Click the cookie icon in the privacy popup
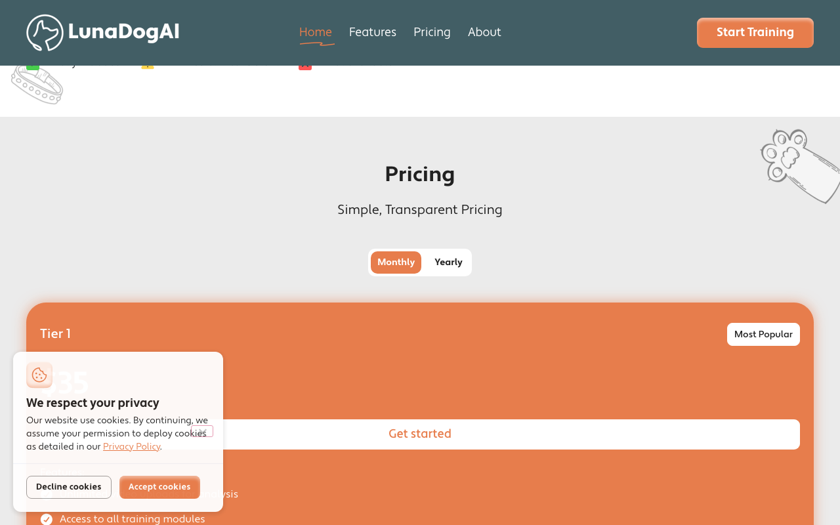Viewport: 840px width, 525px height. click(x=39, y=375)
